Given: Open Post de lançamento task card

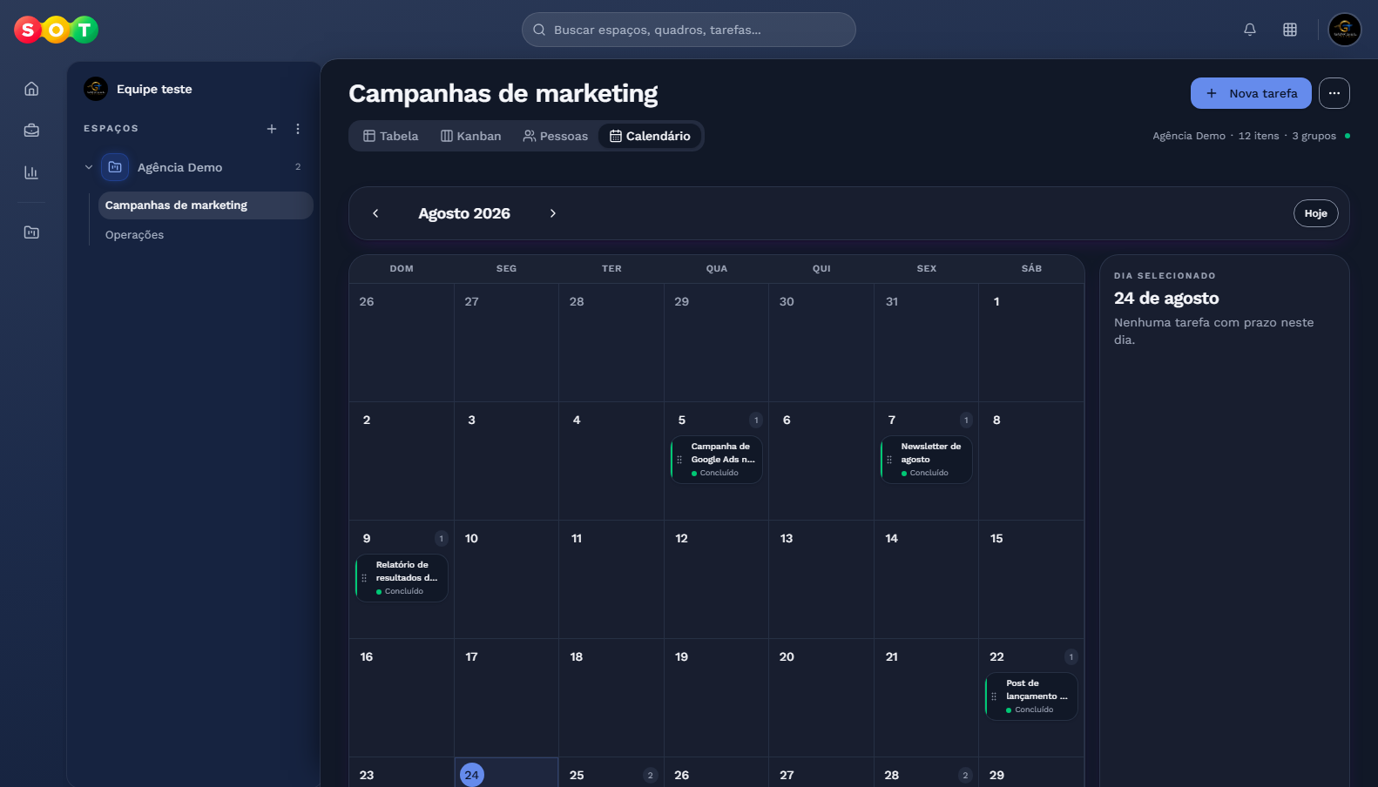Looking at the screenshot, I should [x=1031, y=696].
